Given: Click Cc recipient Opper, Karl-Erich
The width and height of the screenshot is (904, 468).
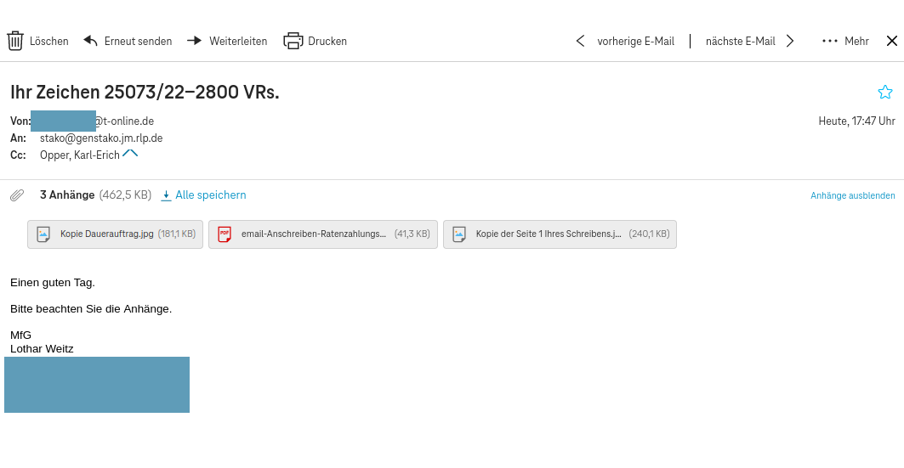Looking at the screenshot, I should click(x=79, y=155).
